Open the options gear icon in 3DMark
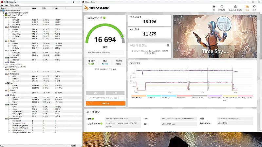The width and height of the screenshot is (262, 147). pyautogui.click(x=254, y=7)
